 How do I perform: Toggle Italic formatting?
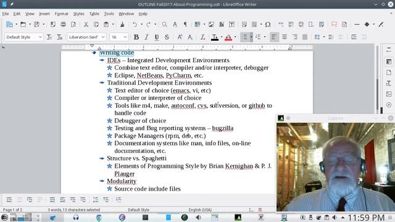(x=146, y=37)
